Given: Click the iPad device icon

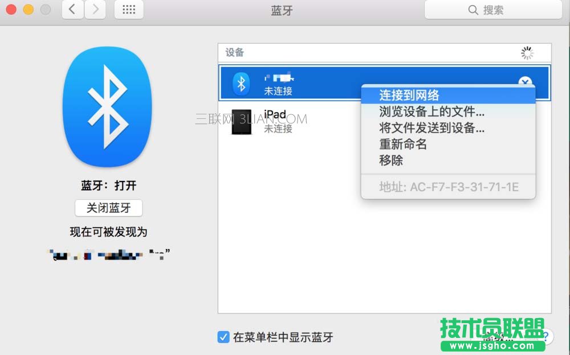Looking at the screenshot, I should (x=241, y=121).
